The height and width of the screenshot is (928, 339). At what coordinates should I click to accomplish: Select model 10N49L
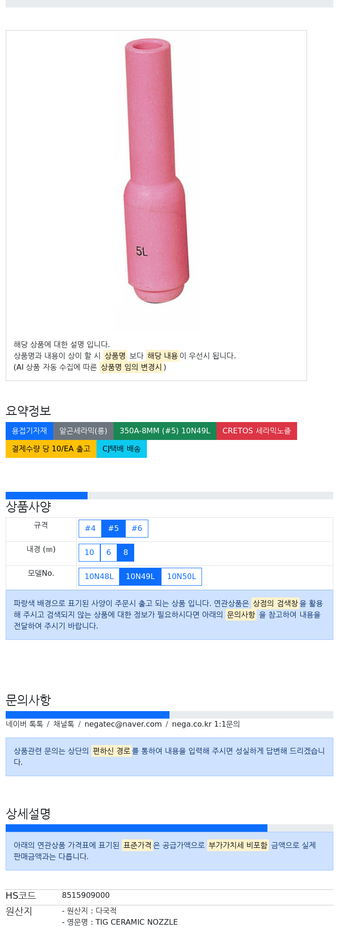tap(140, 576)
